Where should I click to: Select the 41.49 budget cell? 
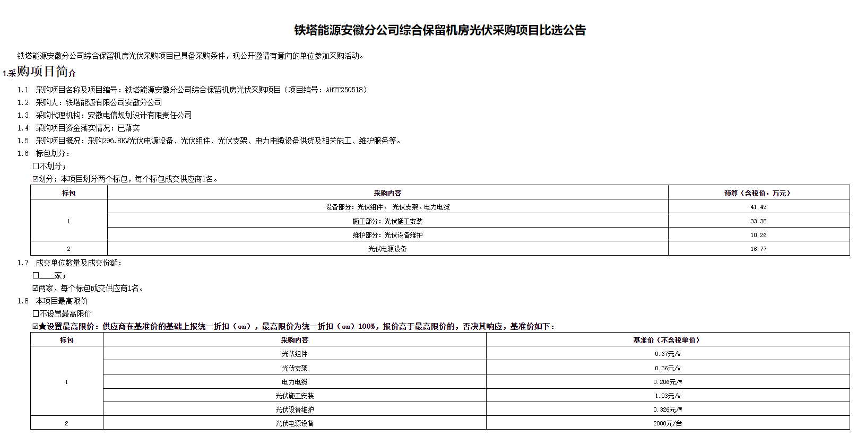[758, 207]
